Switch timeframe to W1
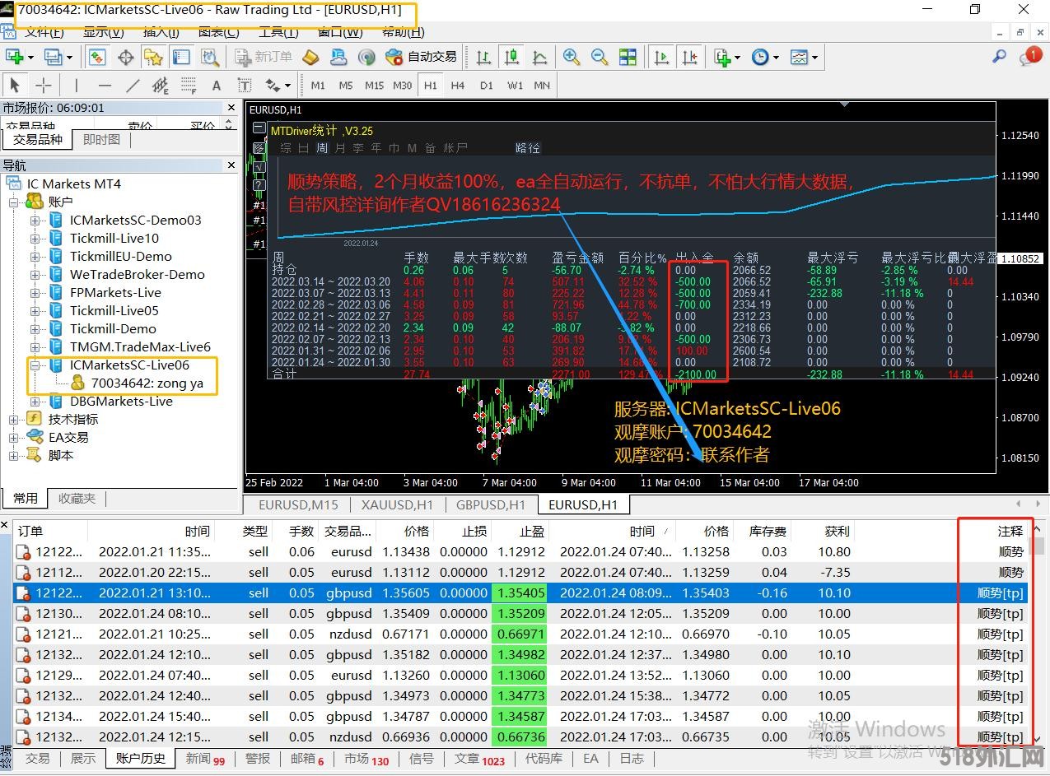1050x776 pixels. pos(515,85)
